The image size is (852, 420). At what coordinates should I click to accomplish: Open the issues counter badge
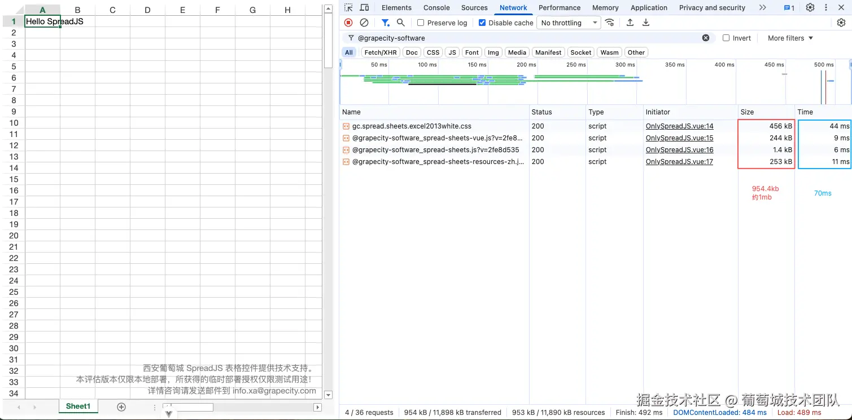click(x=789, y=8)
